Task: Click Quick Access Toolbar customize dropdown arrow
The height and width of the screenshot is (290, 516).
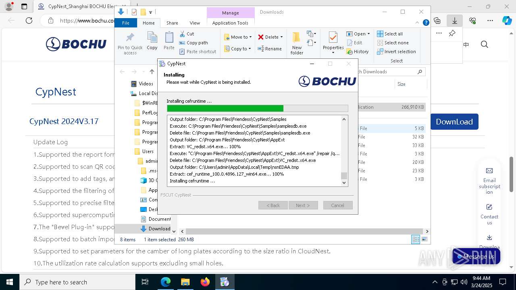Action: [150, 12]
